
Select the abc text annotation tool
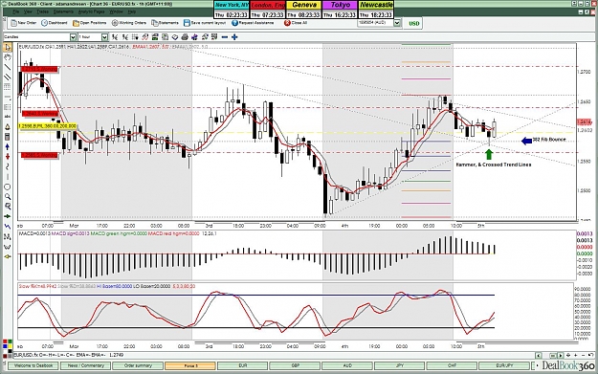click(x=8, y=117)
